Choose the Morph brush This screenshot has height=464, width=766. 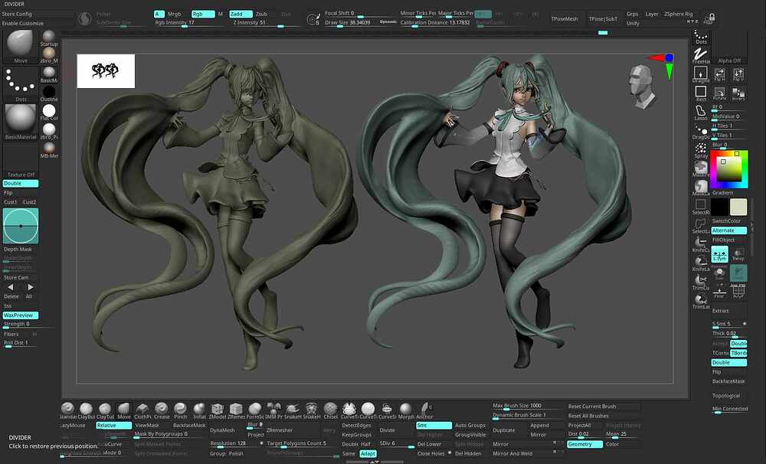(406, 410)
